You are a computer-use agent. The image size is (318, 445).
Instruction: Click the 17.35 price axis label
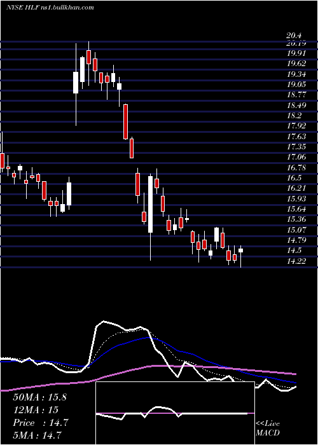tap(296, 147)
